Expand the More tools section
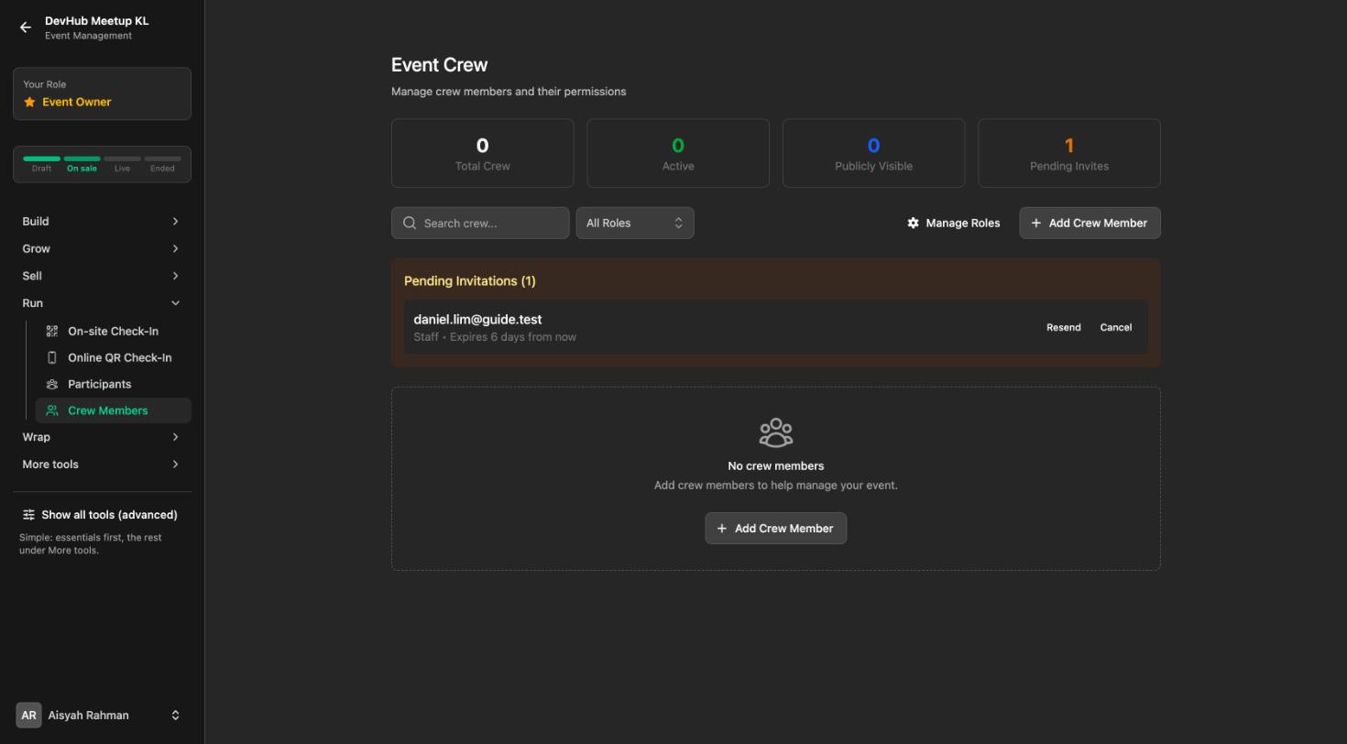 [x=102, y=465]
